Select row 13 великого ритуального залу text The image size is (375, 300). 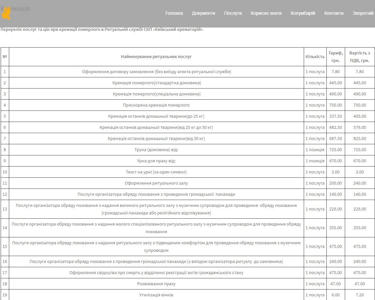coord(156,209)
